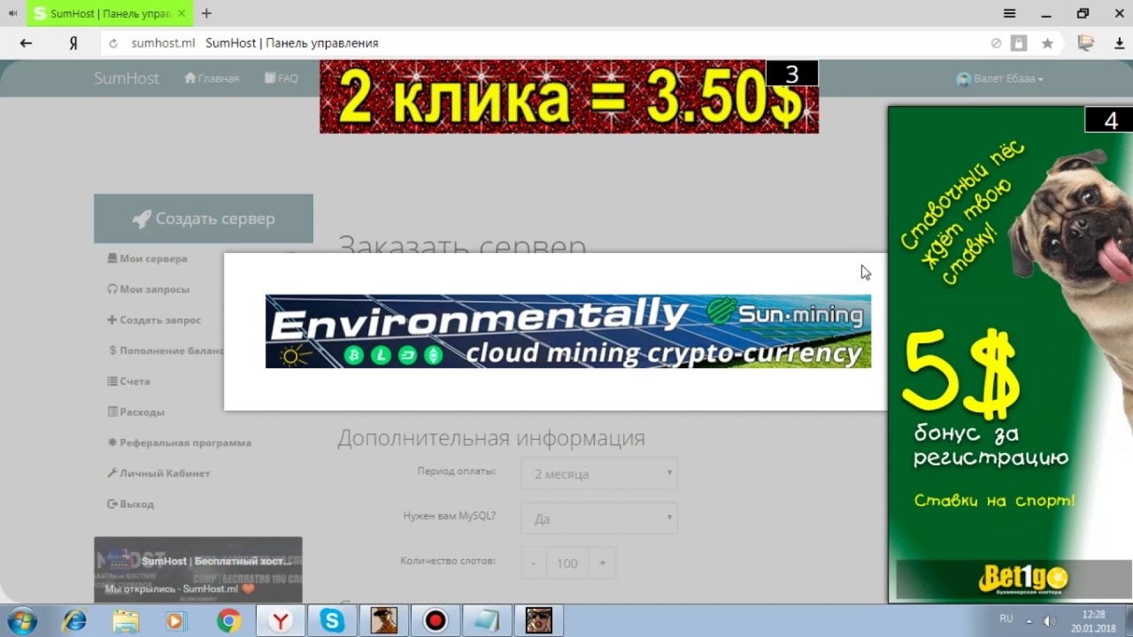The height and width of the screenshot is (637, 1133).
Task: Click the Создать сервер button
Action: 204,219
